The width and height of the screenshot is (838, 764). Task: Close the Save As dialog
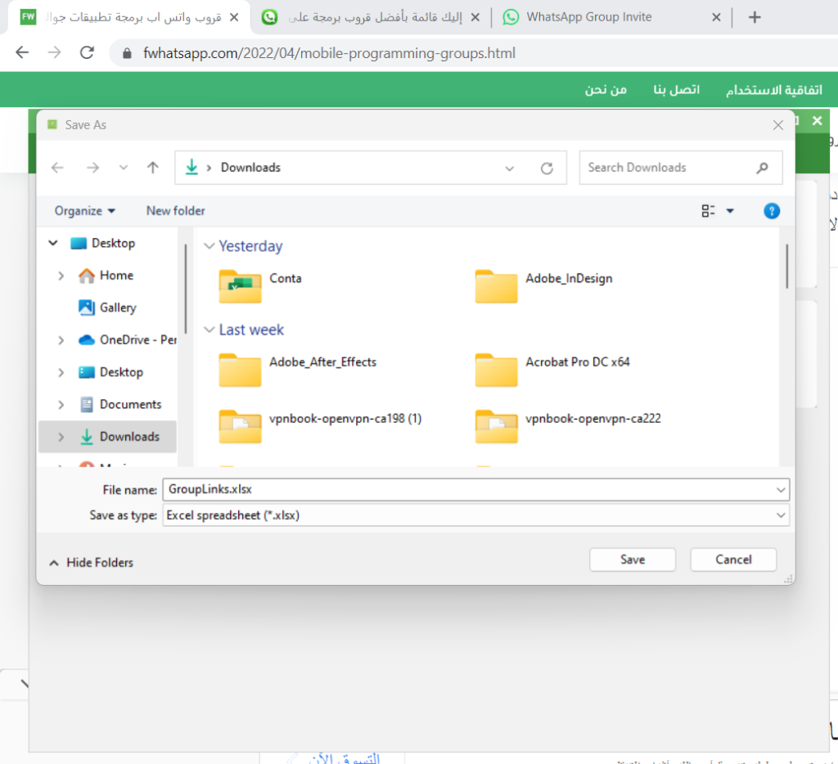pos(777,125)
